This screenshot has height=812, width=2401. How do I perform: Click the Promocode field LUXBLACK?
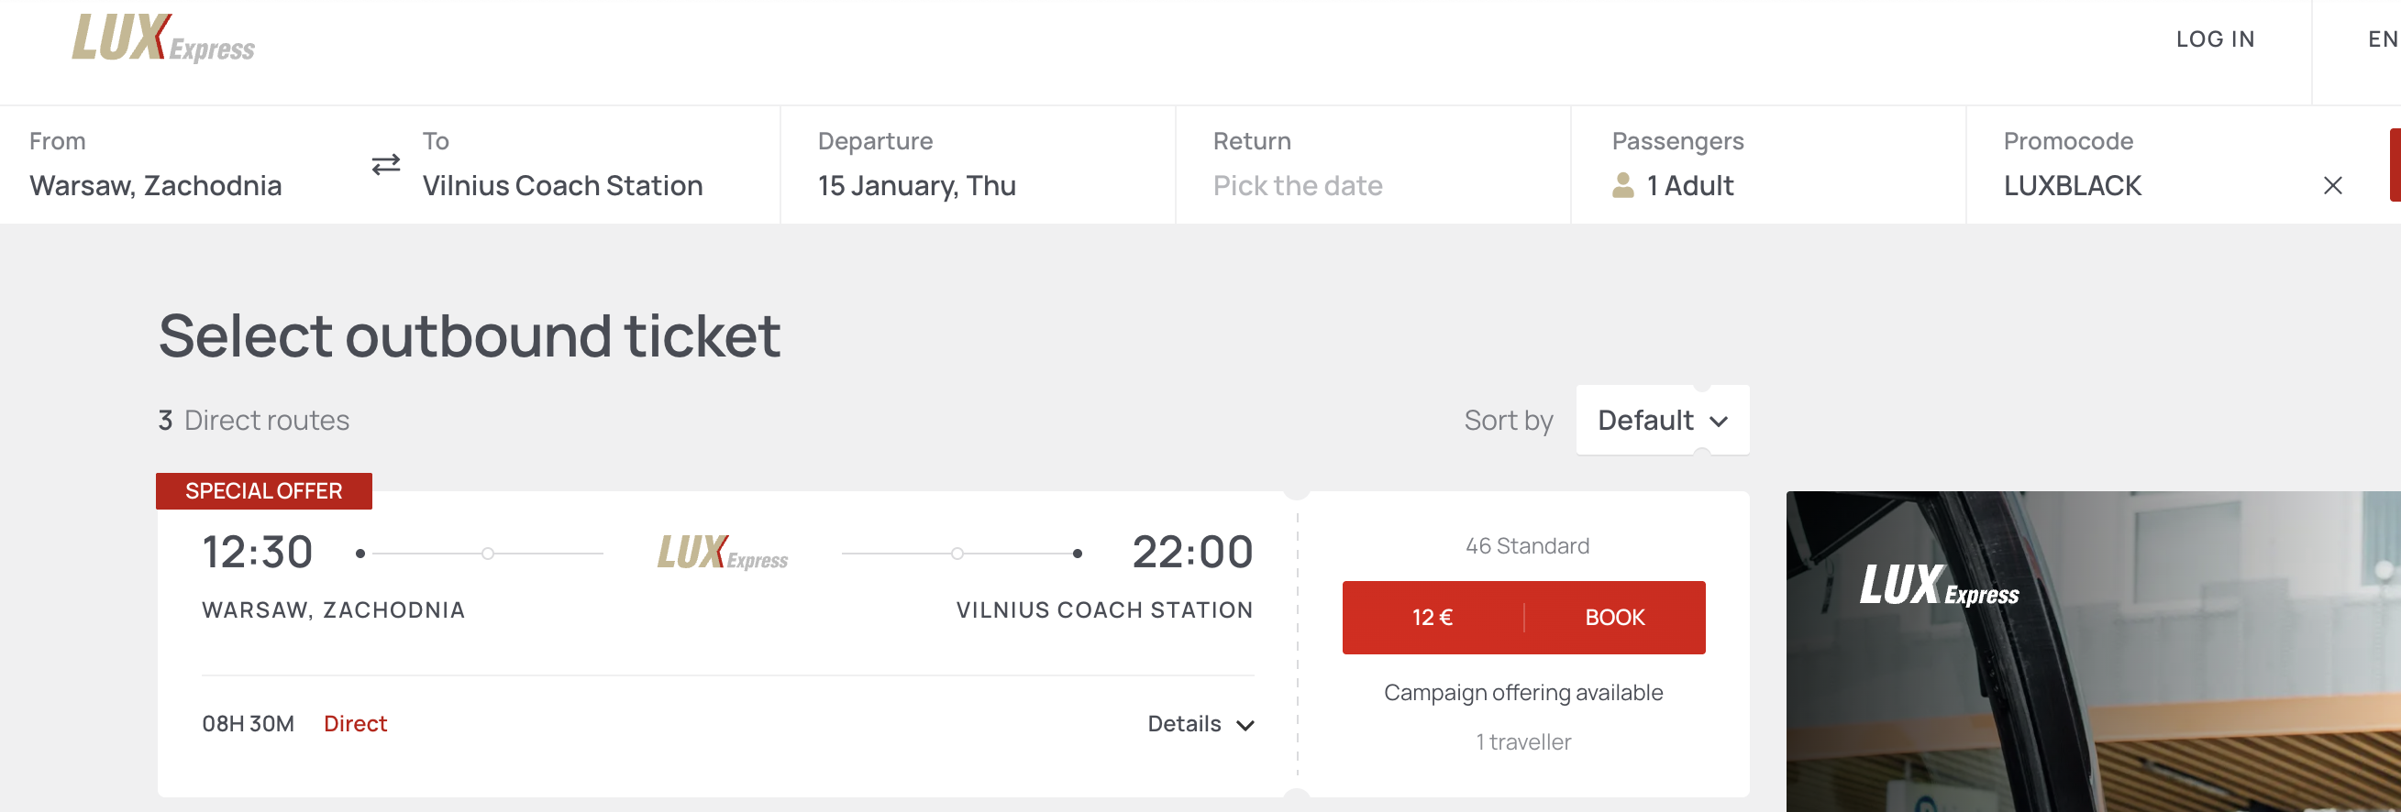point(2073,186)
